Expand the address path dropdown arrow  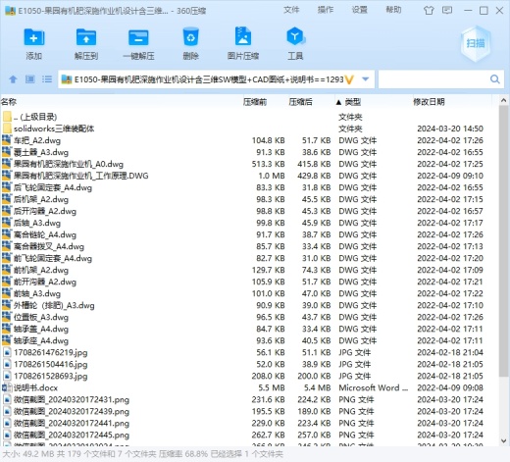click(366, 79)
